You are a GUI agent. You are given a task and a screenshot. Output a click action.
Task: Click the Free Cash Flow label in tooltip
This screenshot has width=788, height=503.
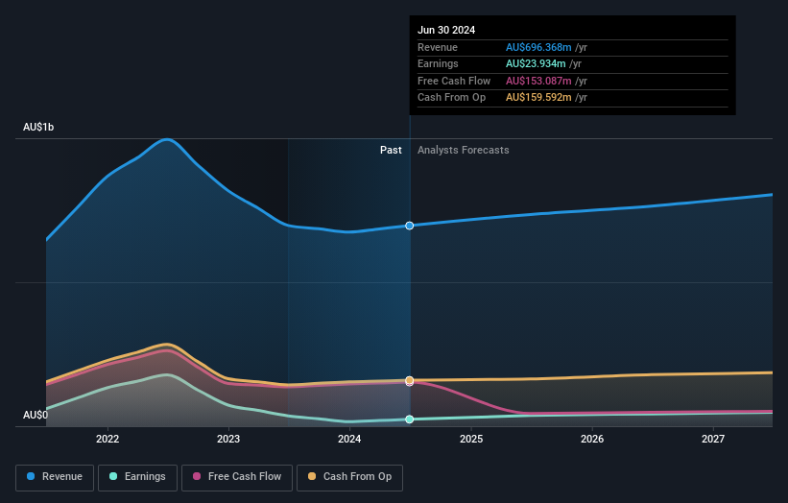coord(454,81)
